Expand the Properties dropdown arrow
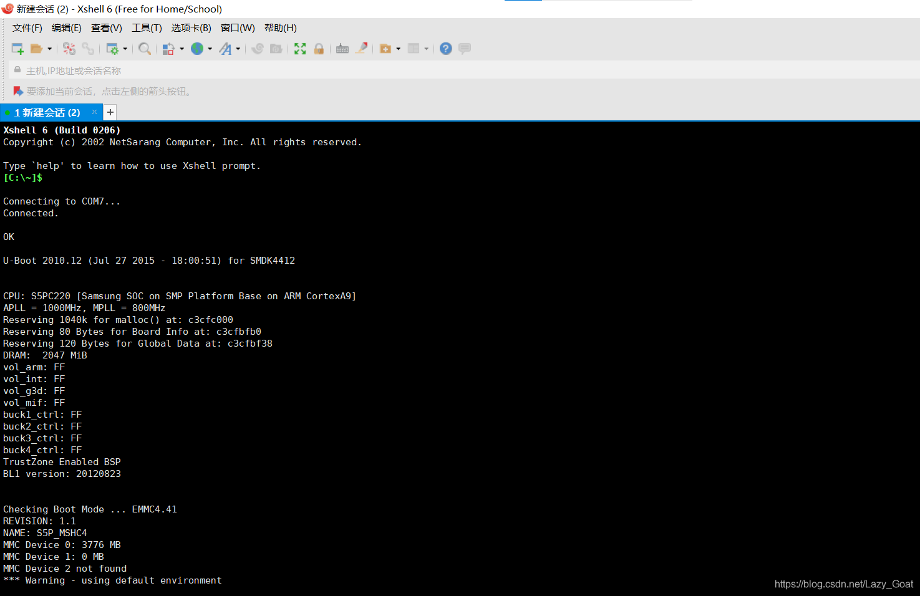Image resolution: width=920 pixels, height=596 pixels. click(125, 49)
